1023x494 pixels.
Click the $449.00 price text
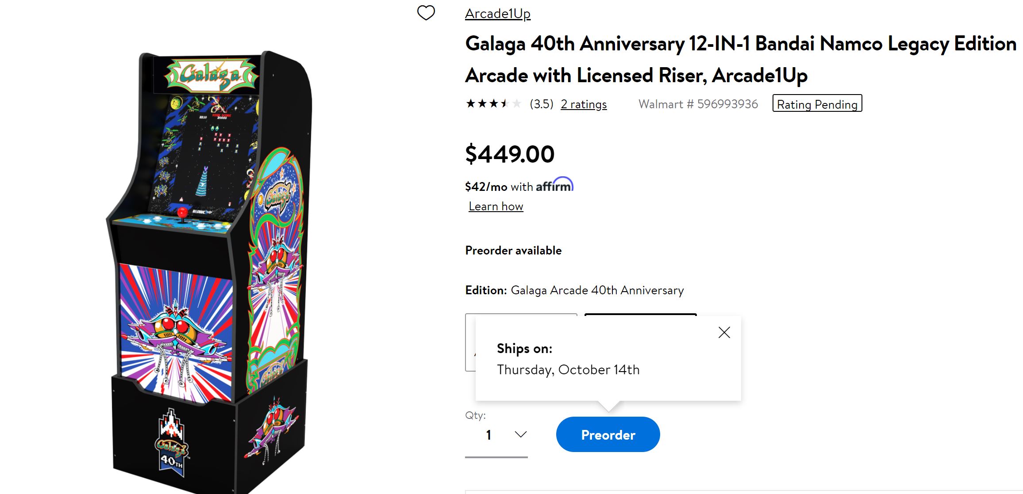click(510, 154)
